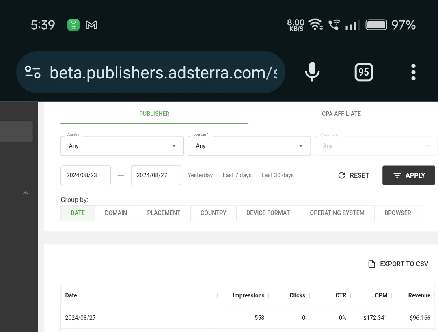The height and width of the screenshot is (332, 438).
Task: Click the 2024/08/27 date cell
Action: coord(80,318)
